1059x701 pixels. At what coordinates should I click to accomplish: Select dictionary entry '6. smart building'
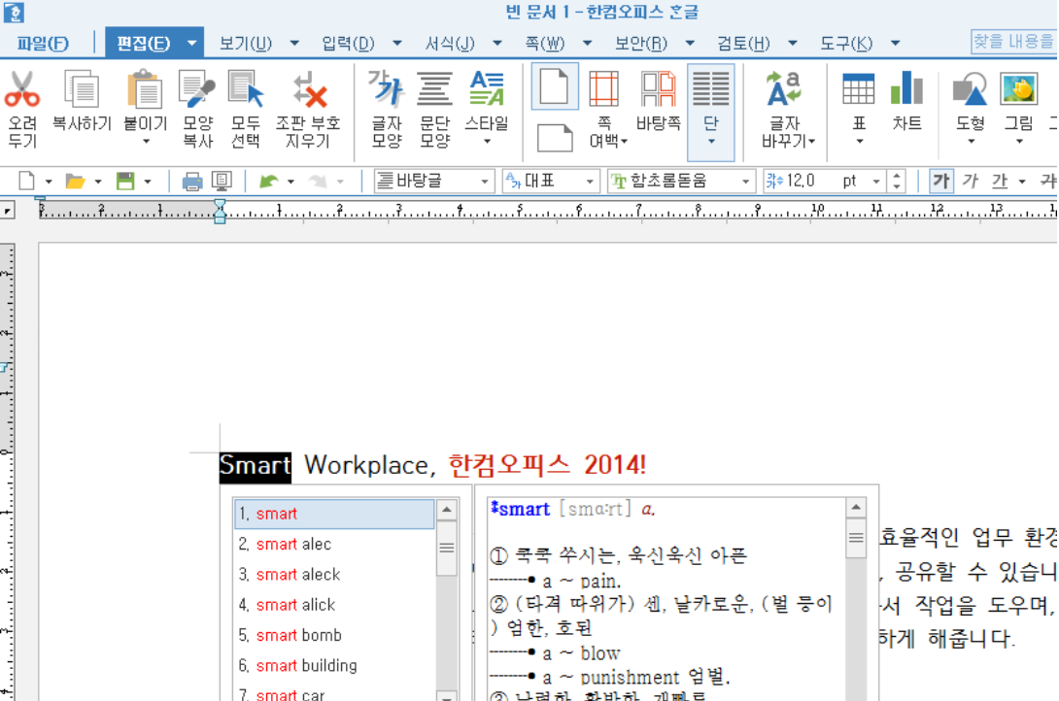click(x=334, y=665)
